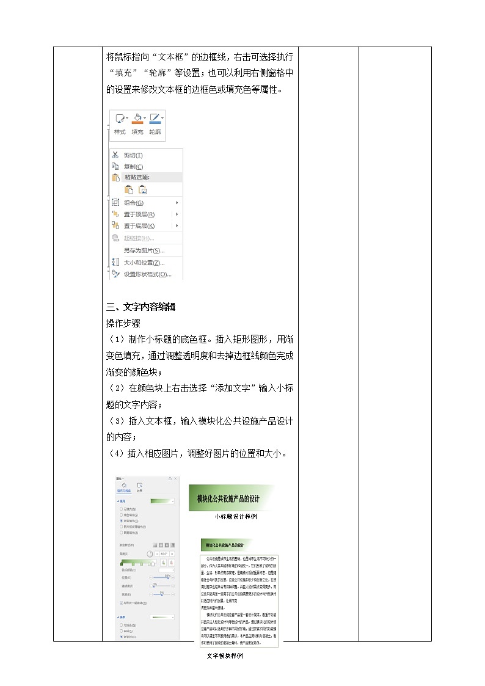Decrease the gradient angle with minus button
The image size is (485, 686).
(x=157, y=554)
